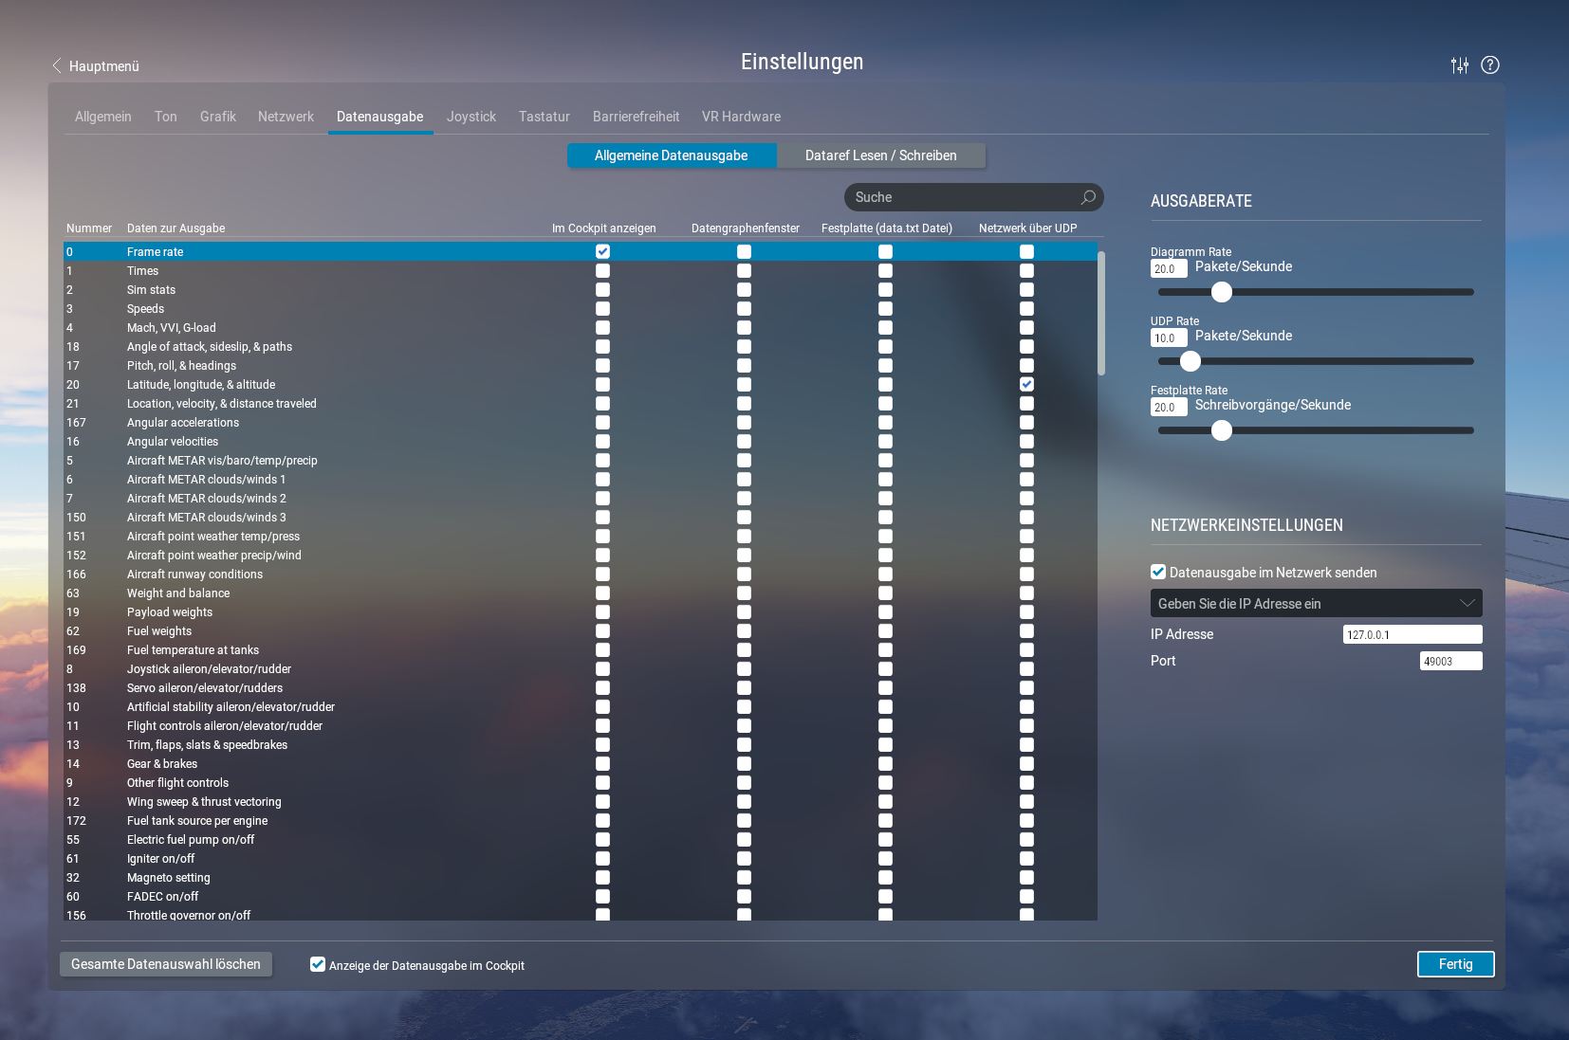Click the magnifier icon in the search bar

click(1087, 197)
